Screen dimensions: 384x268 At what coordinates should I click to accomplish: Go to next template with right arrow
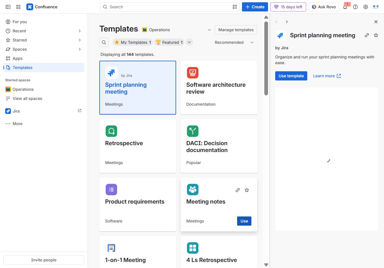click(287, 22)
